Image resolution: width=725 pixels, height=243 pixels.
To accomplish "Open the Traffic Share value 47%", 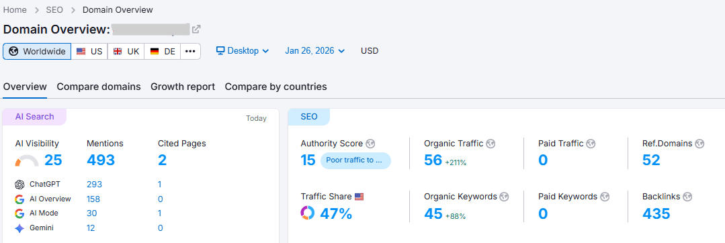I will [336, 213].
